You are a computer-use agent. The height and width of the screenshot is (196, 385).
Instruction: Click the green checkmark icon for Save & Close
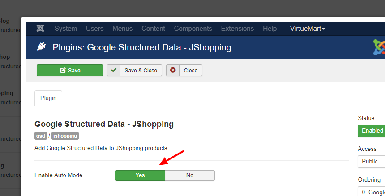114,70
